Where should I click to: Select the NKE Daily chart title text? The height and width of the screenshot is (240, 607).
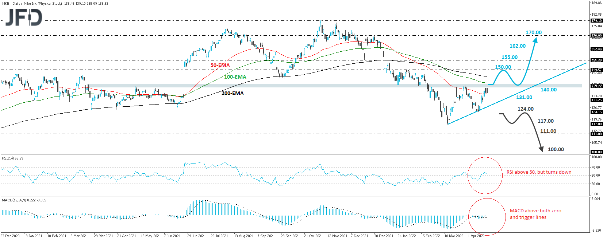point(55,3)
